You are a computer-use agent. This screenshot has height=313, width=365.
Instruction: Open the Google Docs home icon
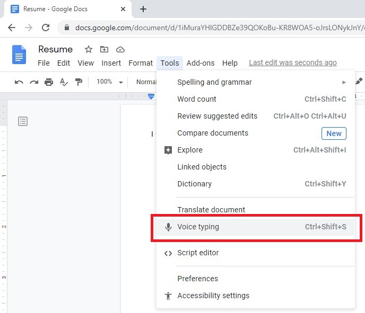tap(20, 55)
